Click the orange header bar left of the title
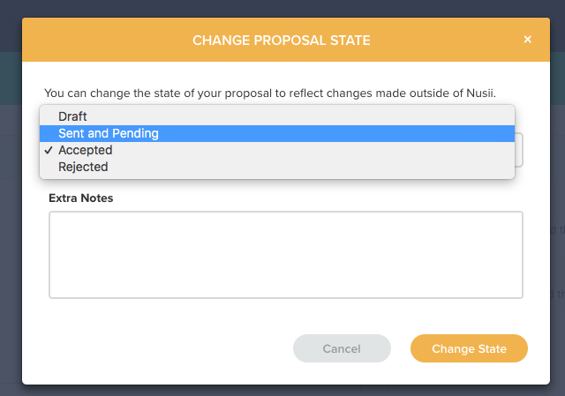565x396 pixels. pos(97,40)
